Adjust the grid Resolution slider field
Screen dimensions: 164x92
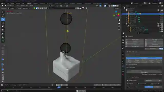(153, 80)
